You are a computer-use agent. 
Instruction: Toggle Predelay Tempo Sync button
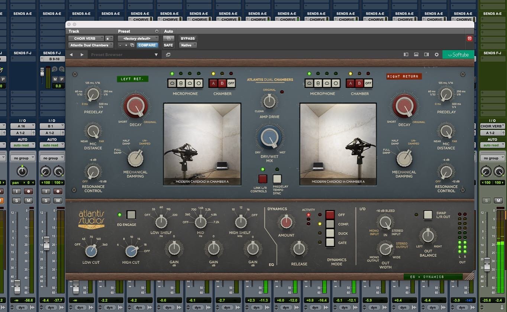click(x=277, y=179)
